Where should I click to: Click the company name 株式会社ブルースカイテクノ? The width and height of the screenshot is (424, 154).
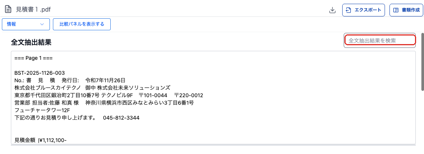[45, 88]
